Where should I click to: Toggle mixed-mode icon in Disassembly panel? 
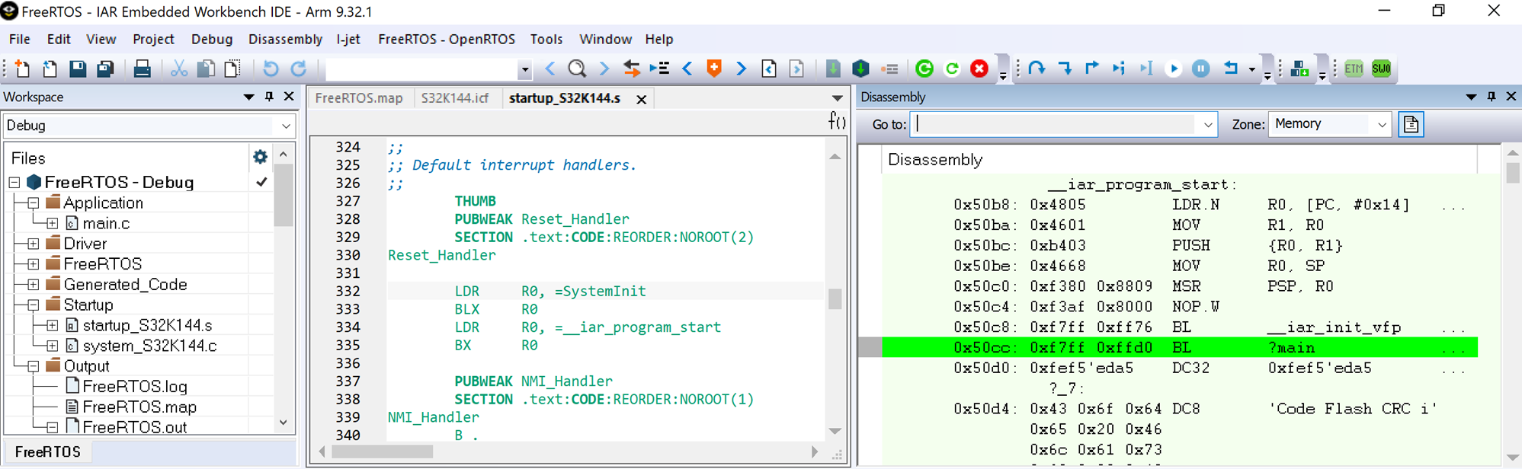tap(1411, 124)
